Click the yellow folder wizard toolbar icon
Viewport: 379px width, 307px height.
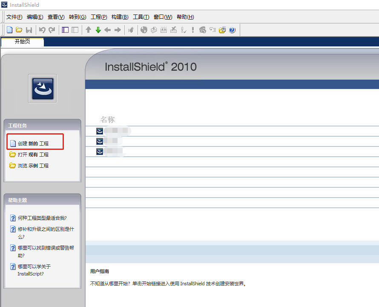pos(222,30)
